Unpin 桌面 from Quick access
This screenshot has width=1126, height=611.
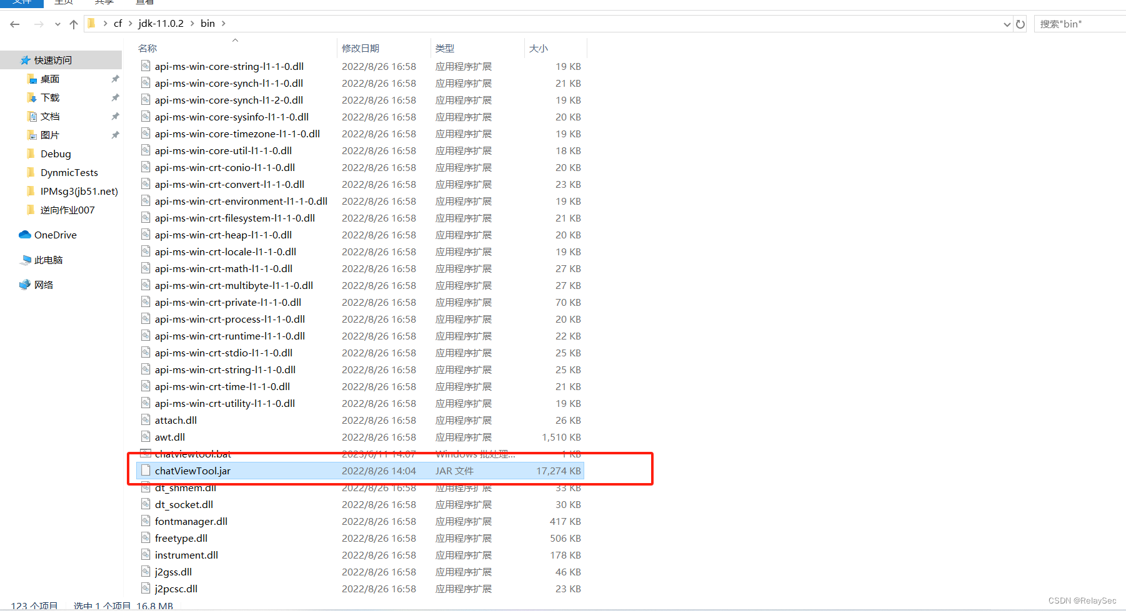pyautogui.click(x=115, y=79)
